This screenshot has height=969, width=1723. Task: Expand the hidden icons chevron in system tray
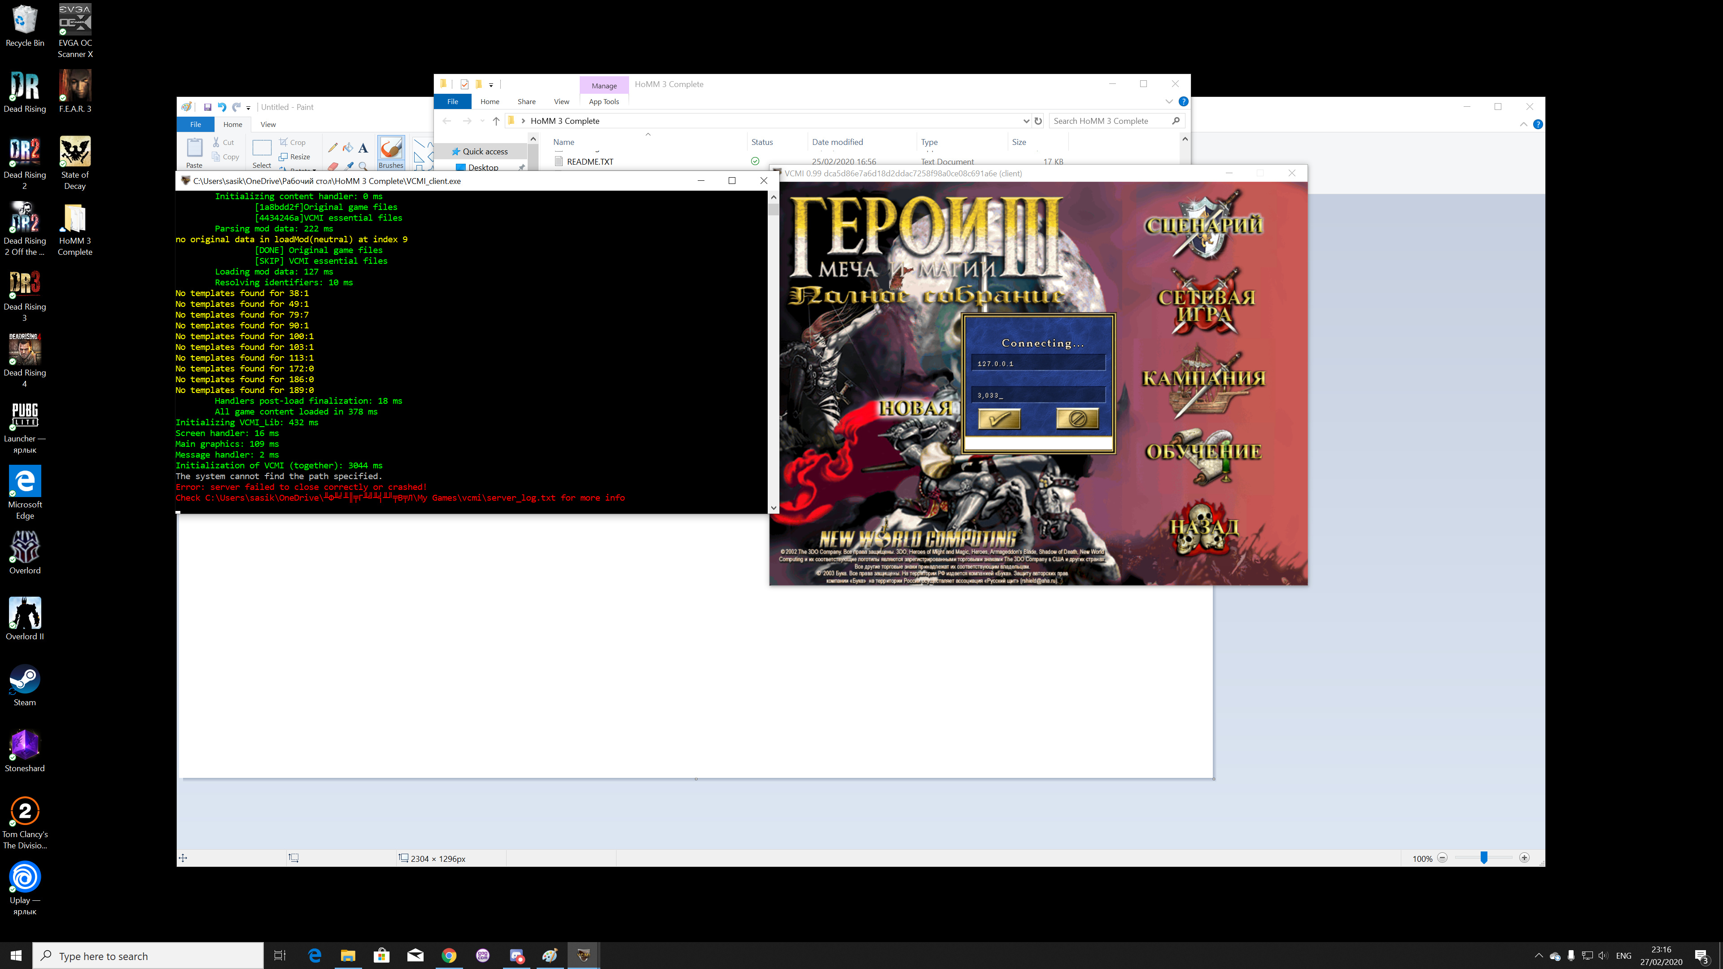coord(1539,956)
